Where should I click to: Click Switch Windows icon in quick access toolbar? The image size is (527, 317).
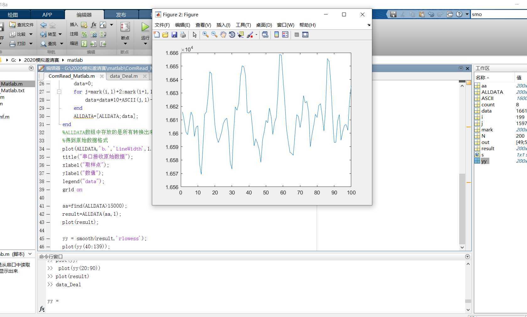coord(450,14)
